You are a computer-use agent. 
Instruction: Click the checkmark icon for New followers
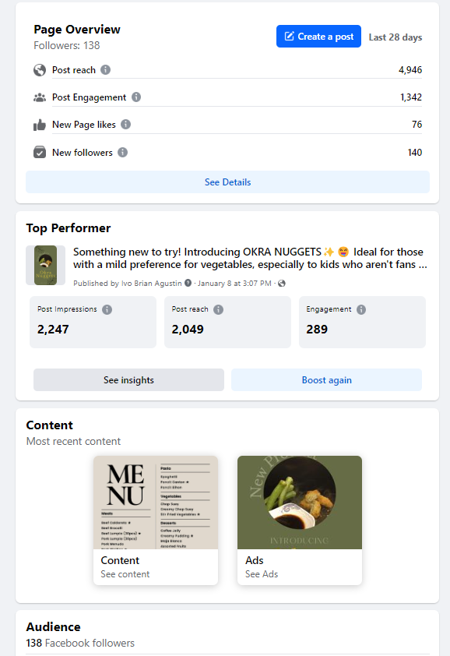[x=40, y=152]
